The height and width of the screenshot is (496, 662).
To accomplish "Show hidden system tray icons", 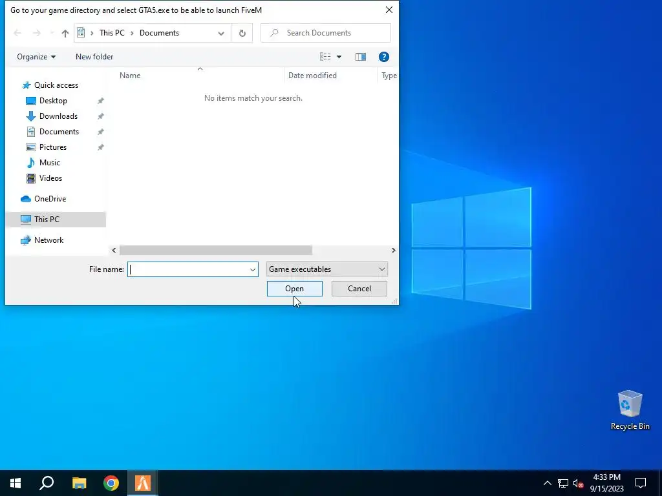I will (547, 483).
